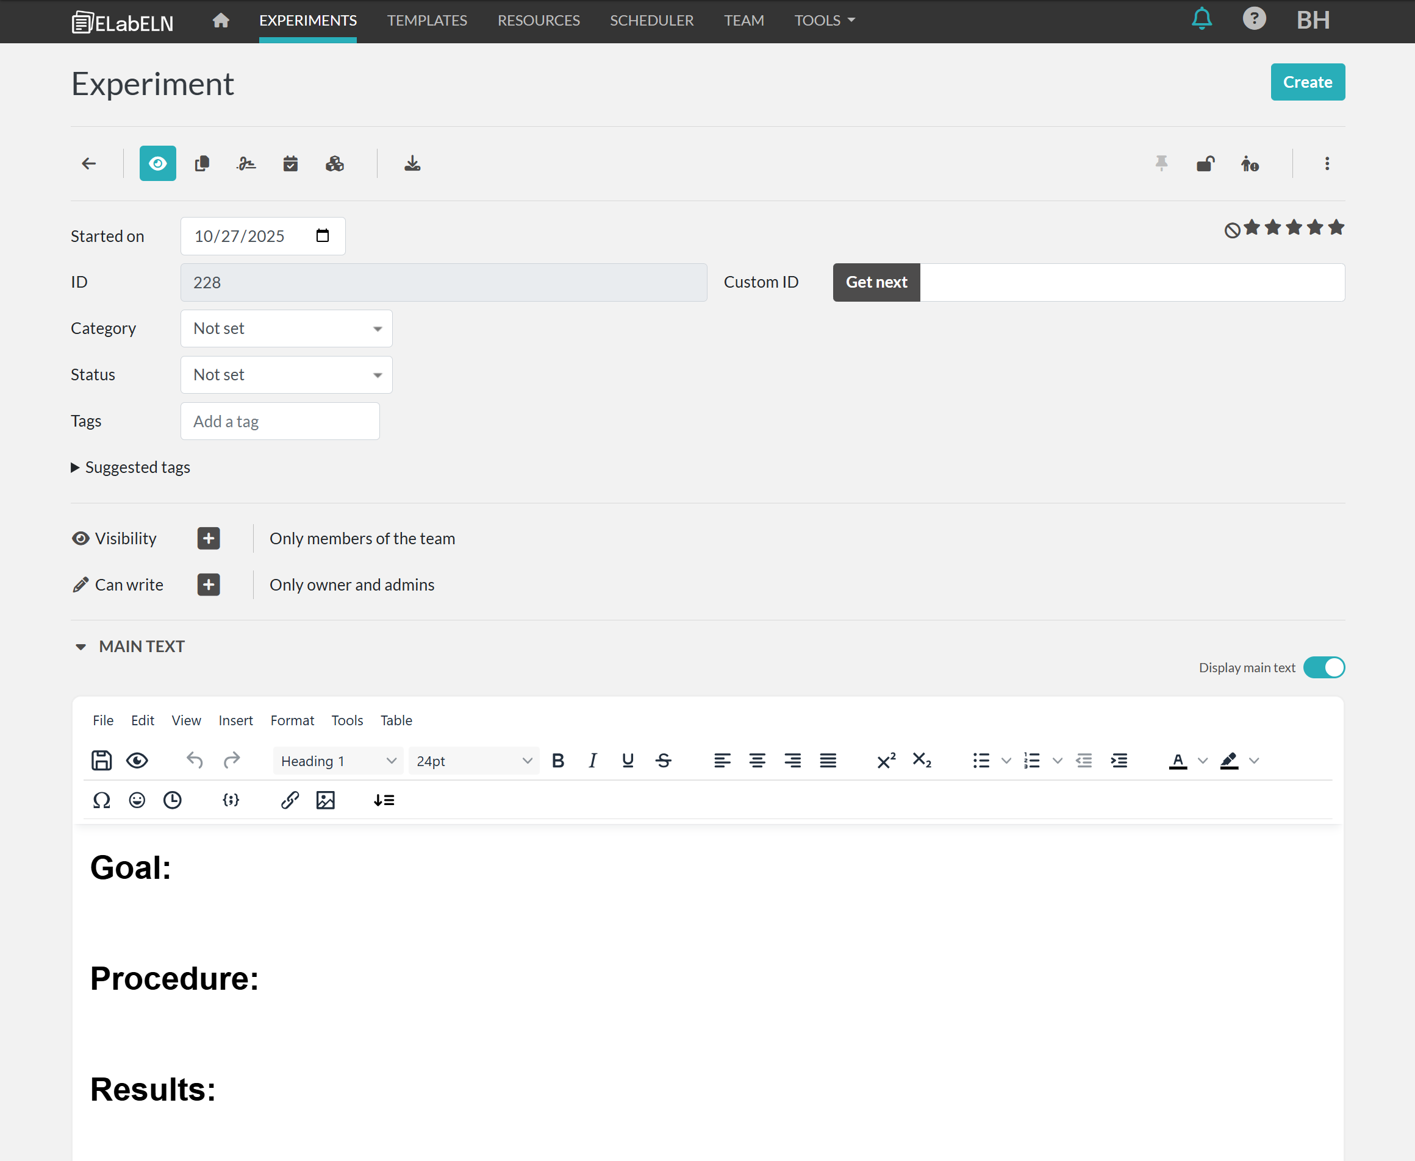
Task: Open the Category dropdown
Action: click(286, 328)
